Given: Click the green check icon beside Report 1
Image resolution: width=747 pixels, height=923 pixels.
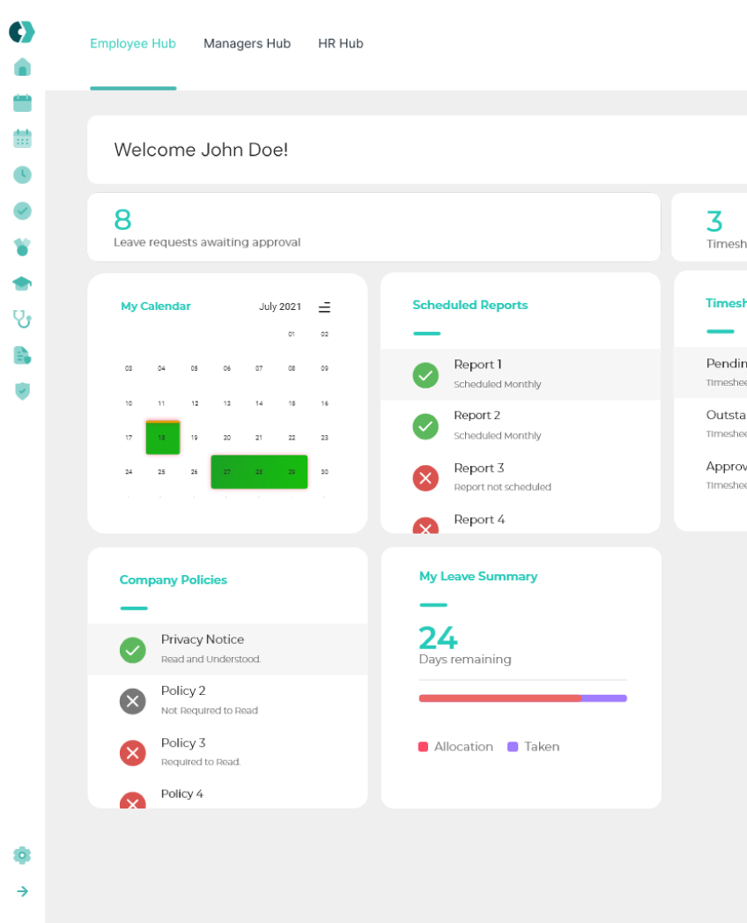Looking at the screenshot, I should 425,375.
